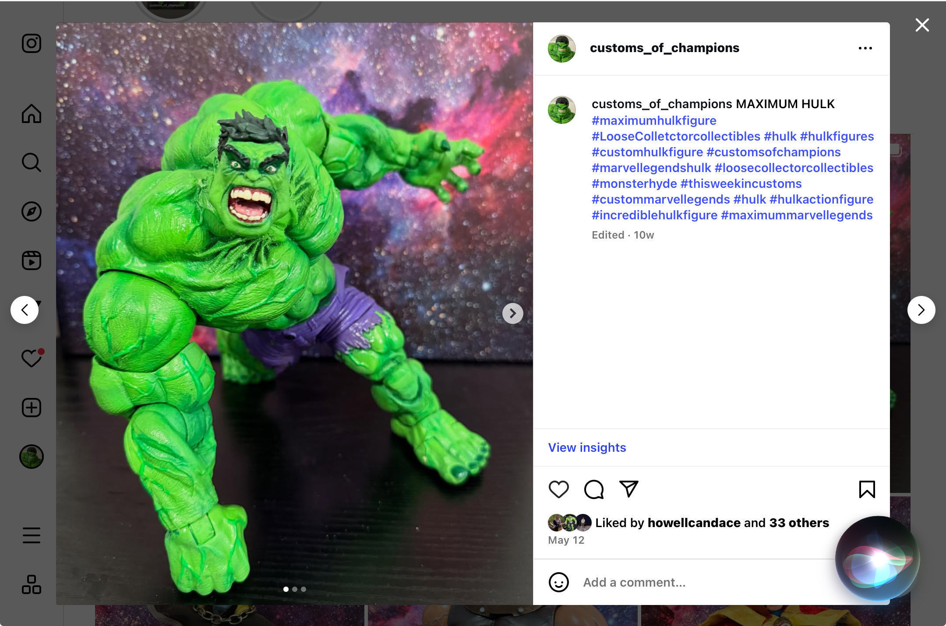The image size is (946, 626).
Task: Click the Edited 10w timestamp
Action: (622, 235)
